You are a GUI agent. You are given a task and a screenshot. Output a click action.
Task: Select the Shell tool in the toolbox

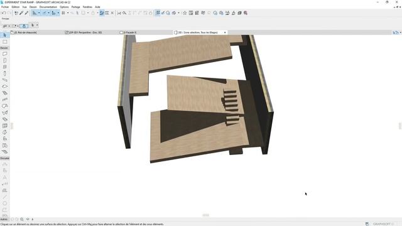[4, 113]
